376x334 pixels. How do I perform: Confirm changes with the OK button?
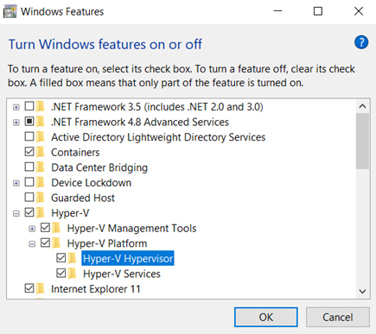pos(266,317)
